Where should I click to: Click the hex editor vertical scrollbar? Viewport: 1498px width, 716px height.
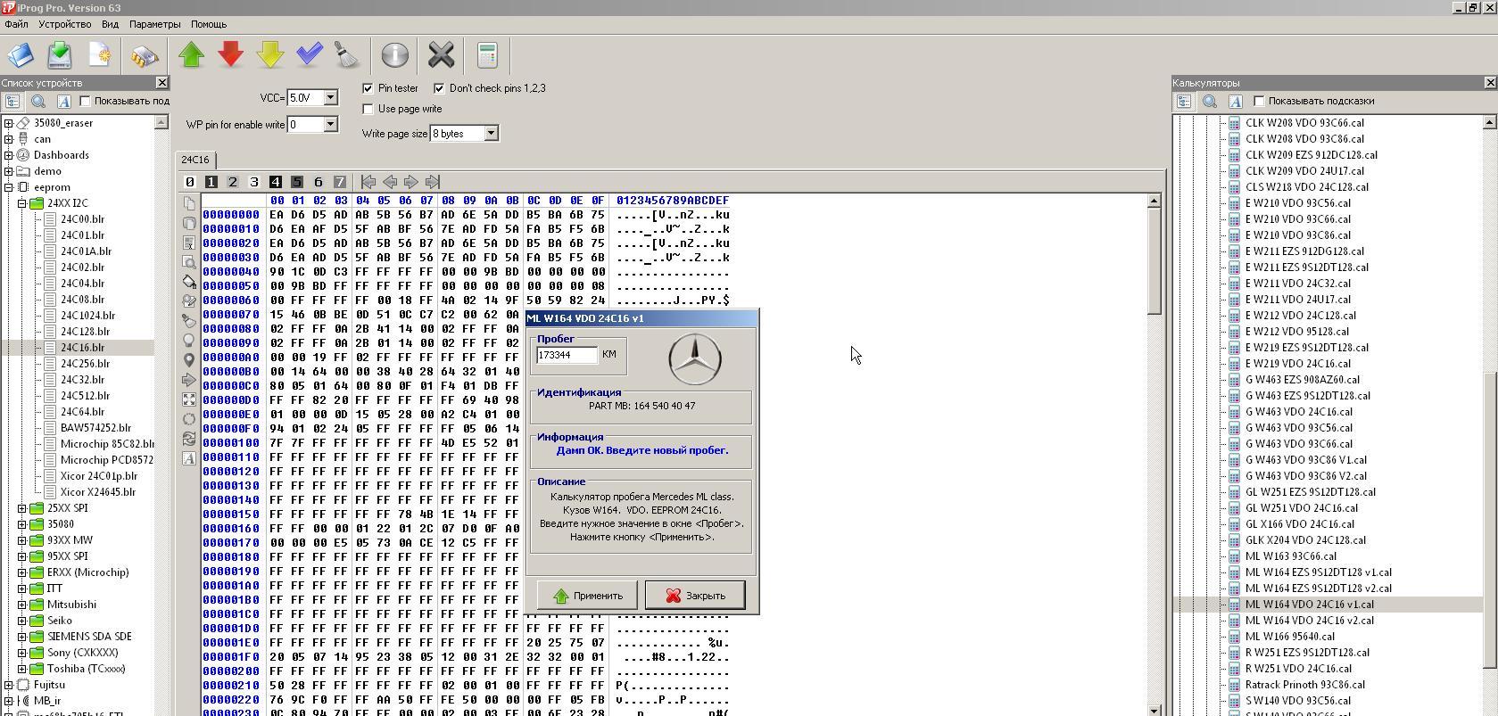pyautogui.click(x=1154, y=455)
